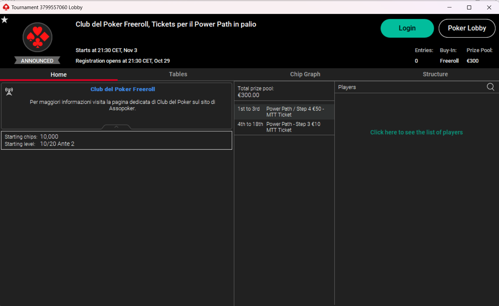Click the Freeroll buy-in value
The width and height of the screenshot is (499, 306).
pos(449,61)
